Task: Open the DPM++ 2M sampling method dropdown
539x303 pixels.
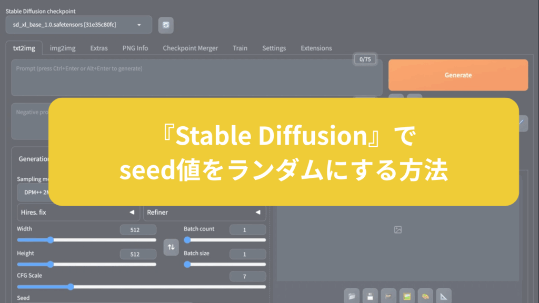Action: [x=33, y=193]
